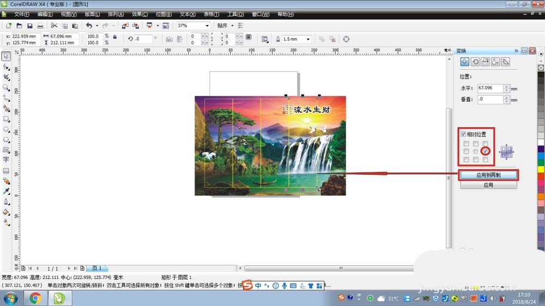
Task: Expand the 变换 docker chevron arrows
Action: point(516,51)
